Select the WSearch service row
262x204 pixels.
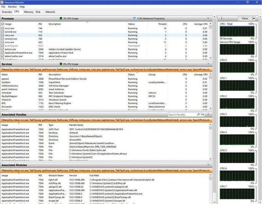pos(105,100)
